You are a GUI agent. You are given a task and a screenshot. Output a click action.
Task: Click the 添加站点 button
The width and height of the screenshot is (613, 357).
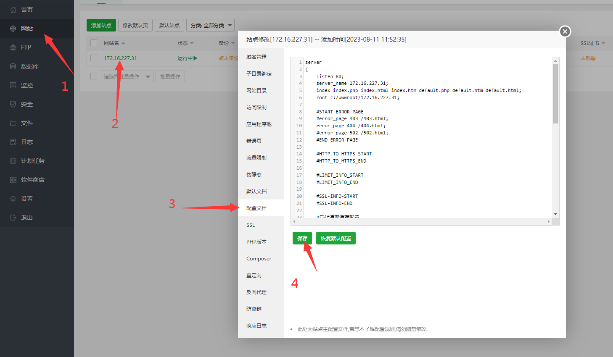(x=101, y=25)
